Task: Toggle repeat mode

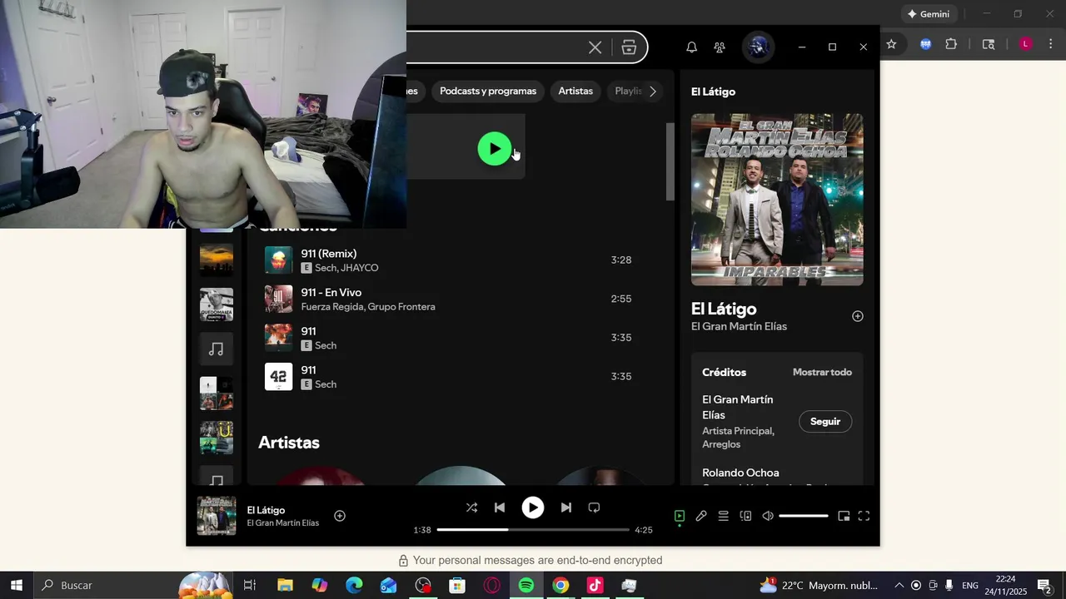Action: (x=594, y=507)
